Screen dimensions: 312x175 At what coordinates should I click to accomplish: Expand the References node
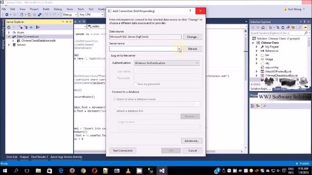click(257, 51)
